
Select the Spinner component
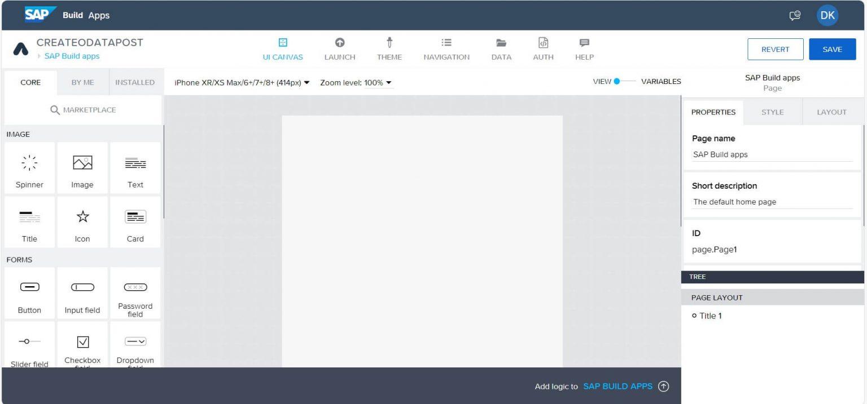tap(29, 167)
